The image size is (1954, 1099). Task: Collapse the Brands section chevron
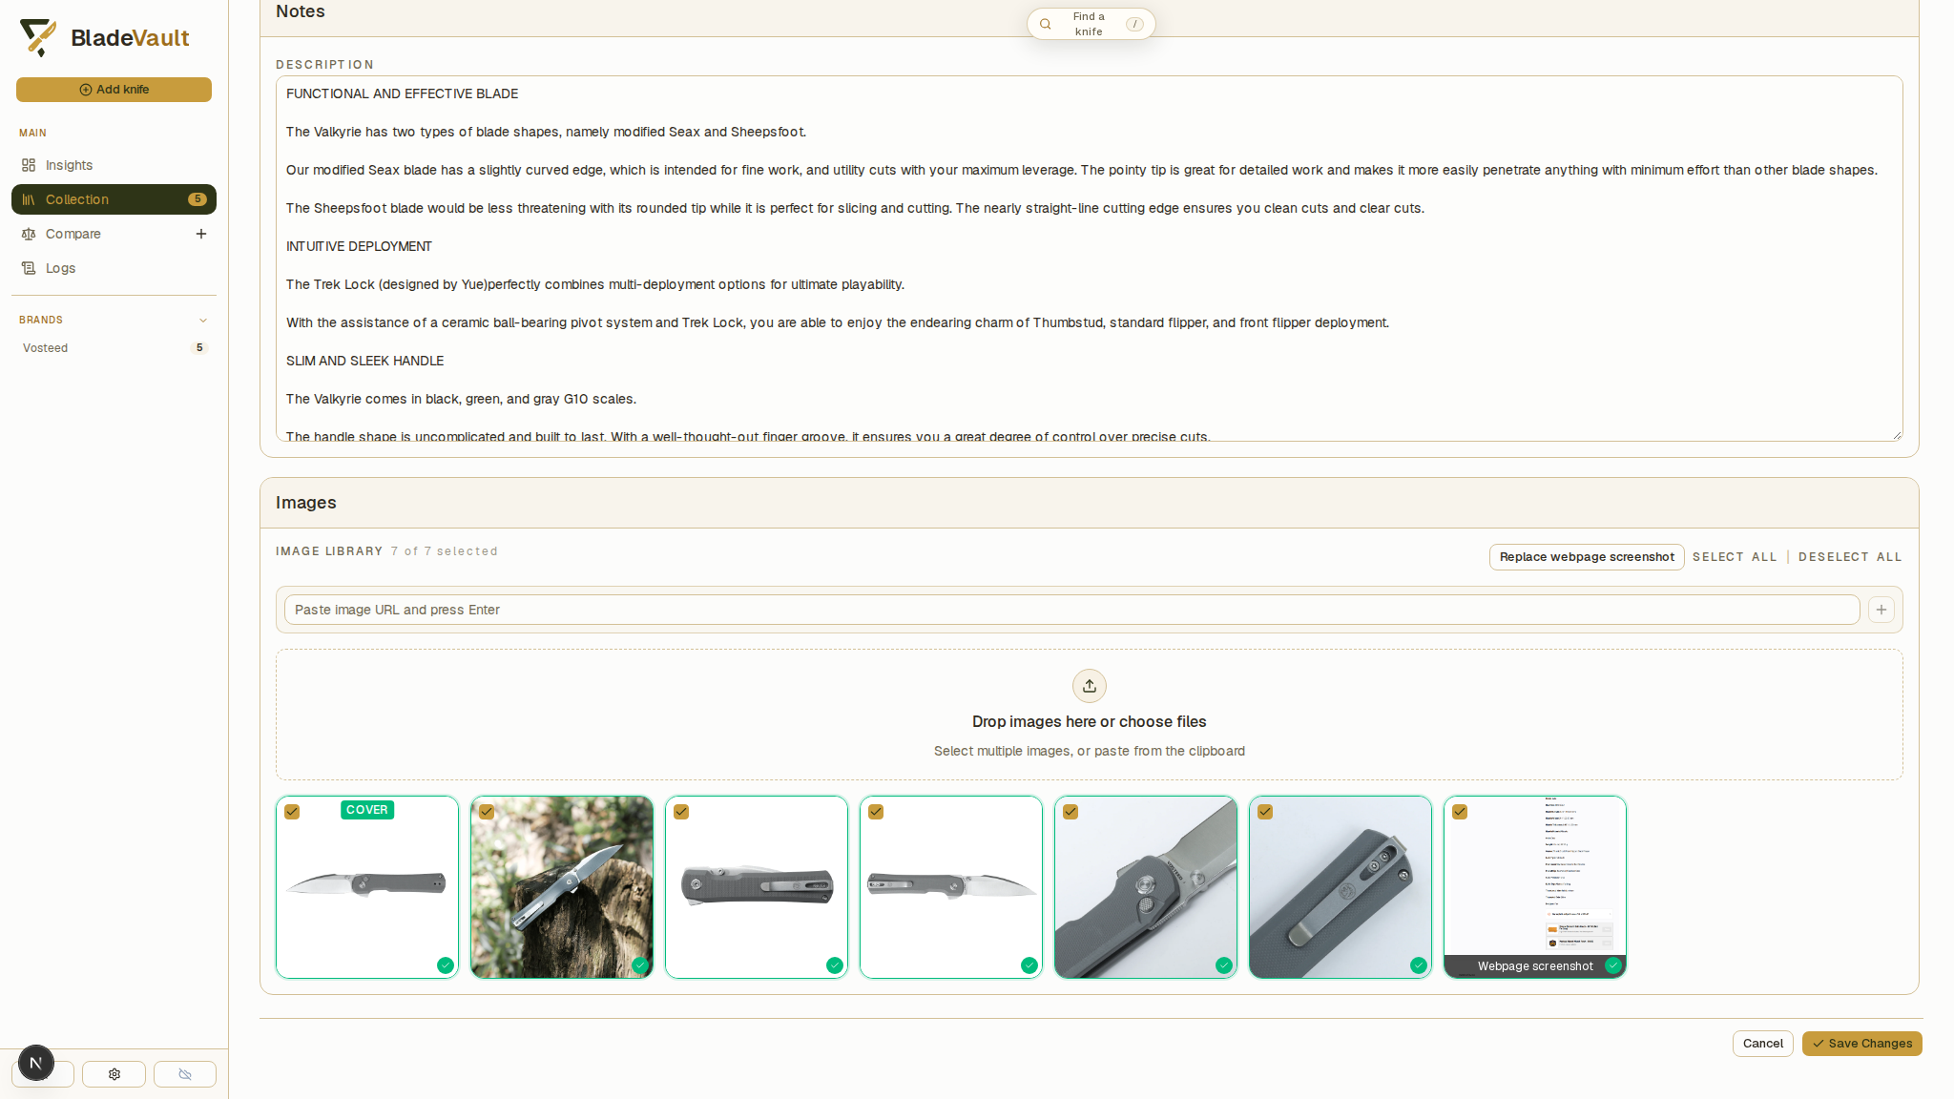[202, 321]
